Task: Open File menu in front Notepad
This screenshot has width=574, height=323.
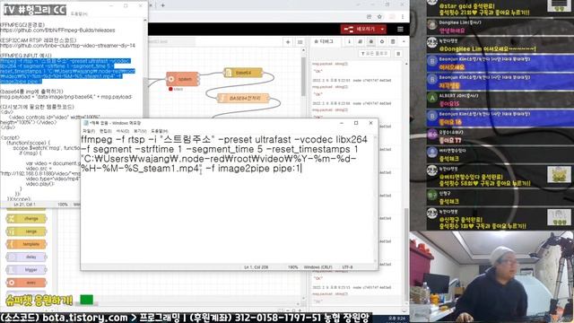Action: 89,131
